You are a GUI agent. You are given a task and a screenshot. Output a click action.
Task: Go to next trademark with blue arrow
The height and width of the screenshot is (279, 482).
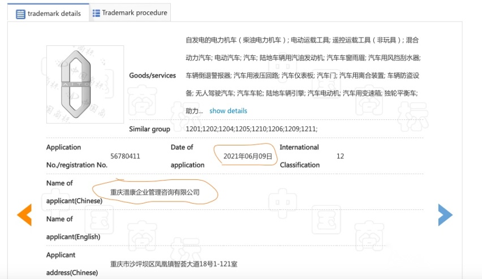445,214
